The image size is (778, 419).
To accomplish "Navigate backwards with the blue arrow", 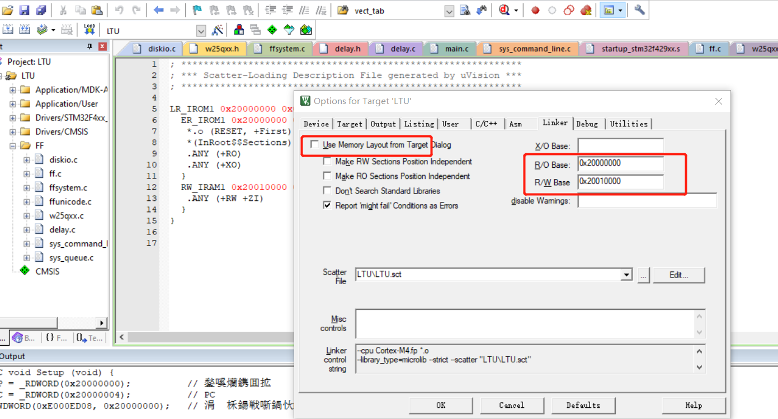I will pyautogui.click(x=159, y=10).
